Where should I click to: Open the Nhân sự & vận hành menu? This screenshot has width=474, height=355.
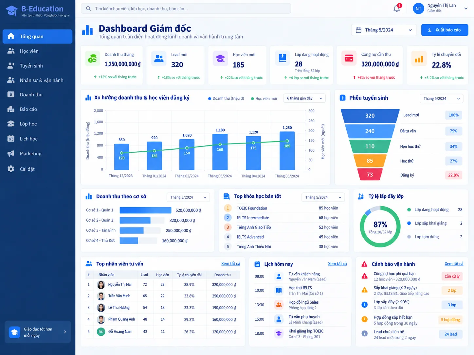37,80
